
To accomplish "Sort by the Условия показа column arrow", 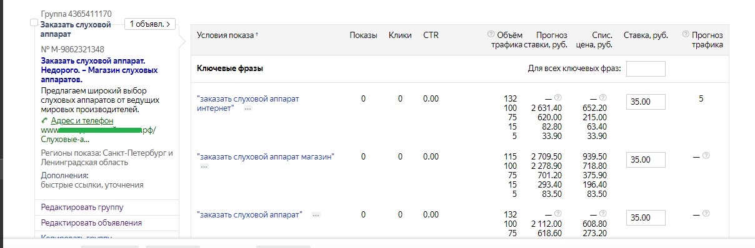I will pos(257,34).
